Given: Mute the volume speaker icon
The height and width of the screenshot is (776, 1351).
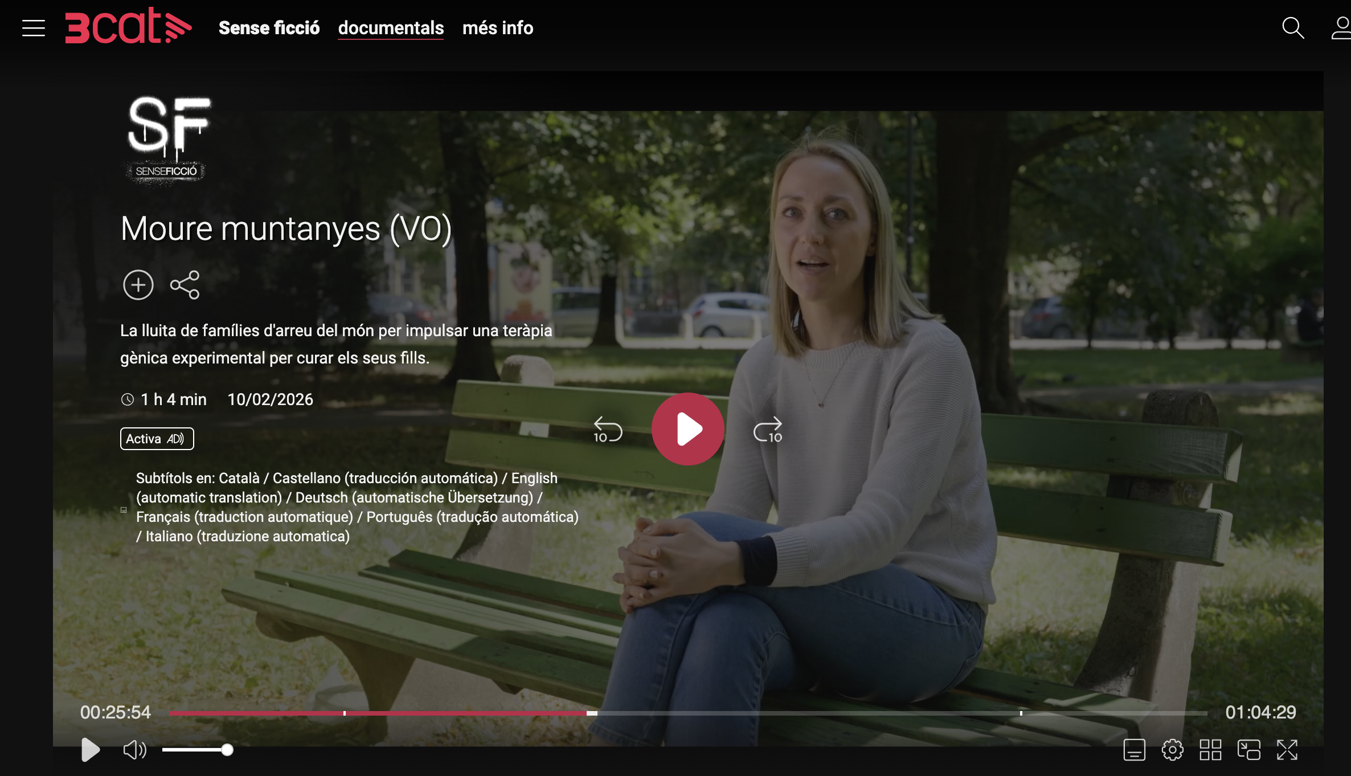Looking at the screenshot, I should click(134, 750).
